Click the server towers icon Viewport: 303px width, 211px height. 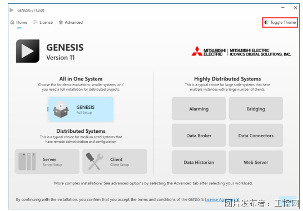pos(27,162)
